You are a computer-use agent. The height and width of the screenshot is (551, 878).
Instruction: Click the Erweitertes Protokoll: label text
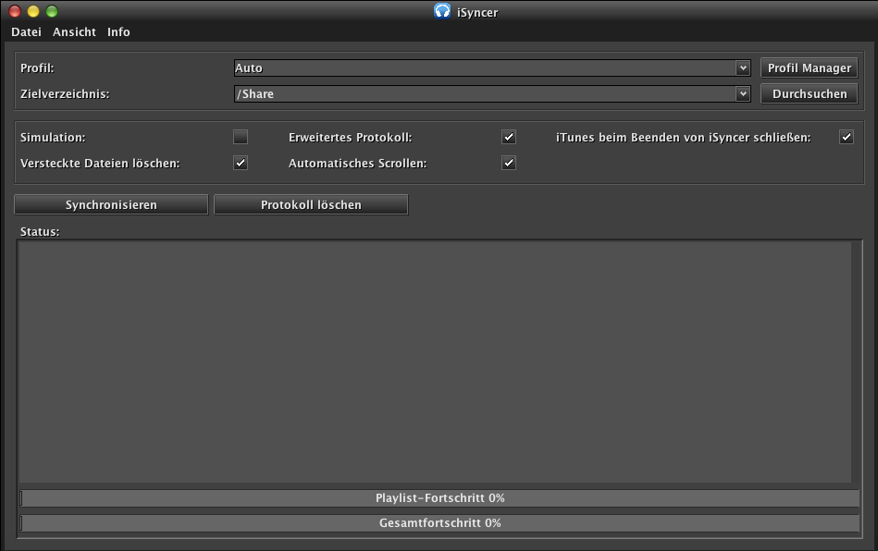click(x=350, y=137)
